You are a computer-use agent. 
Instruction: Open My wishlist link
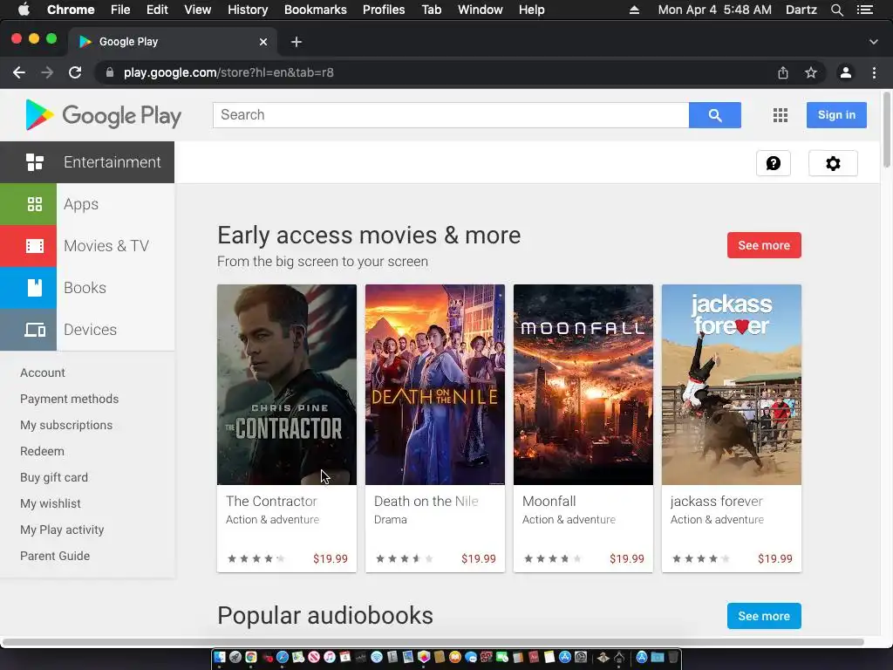click(50, 503)
